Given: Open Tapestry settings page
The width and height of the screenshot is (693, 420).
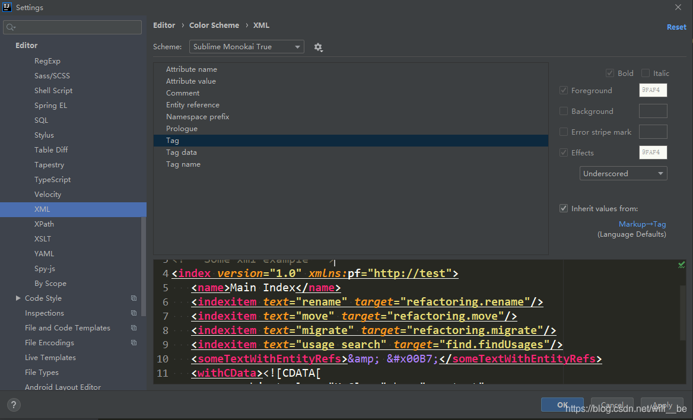Looking at the screenshot, I should pyautogui.click(x=49, y=165).
